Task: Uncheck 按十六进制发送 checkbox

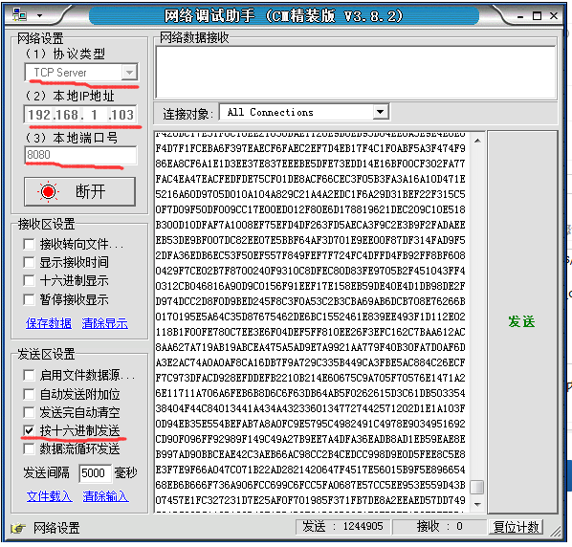Action: pyautogui.click(x=29, y=430)
